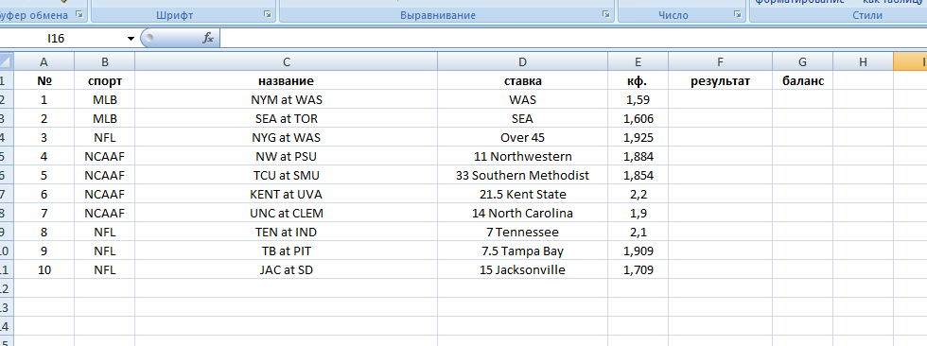Open the Alignment group dialog launcher
Image resolution: width=927 pixels, height=346 pixels.
coord(606,15)
